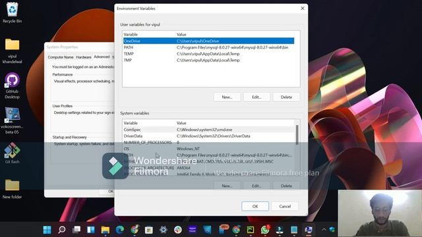
Task: Select the TEMP user variable row
Action: (x=208, y=54)
